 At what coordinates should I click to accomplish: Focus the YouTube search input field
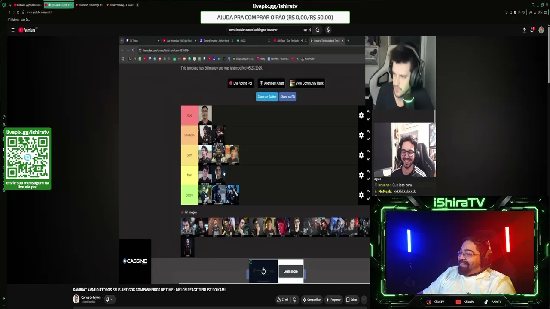pyautogui.click(x=266, y=30)
